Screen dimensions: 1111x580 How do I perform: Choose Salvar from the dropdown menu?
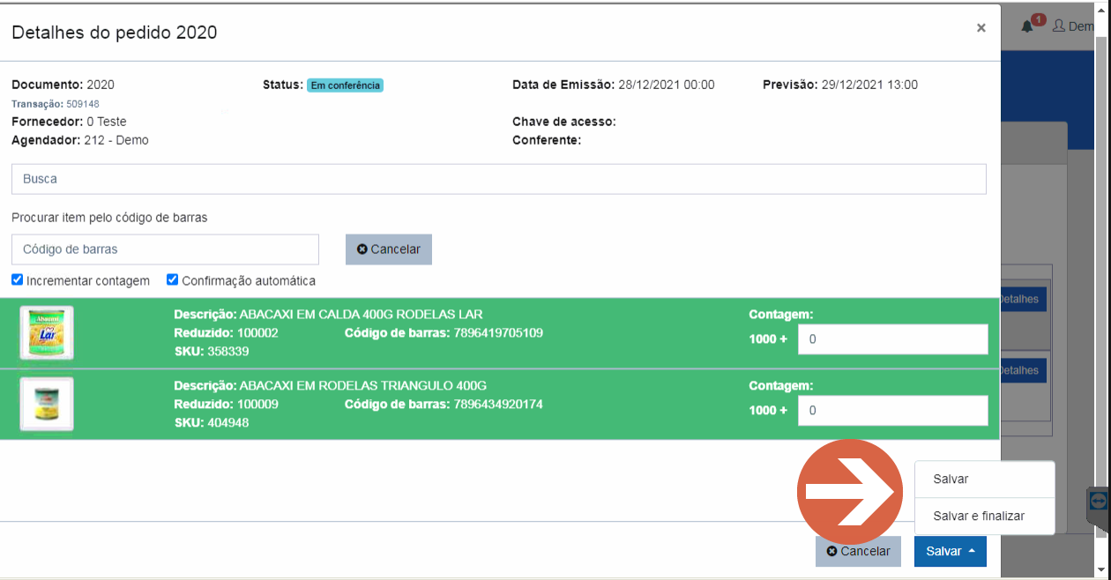click(x=985, y=480)
